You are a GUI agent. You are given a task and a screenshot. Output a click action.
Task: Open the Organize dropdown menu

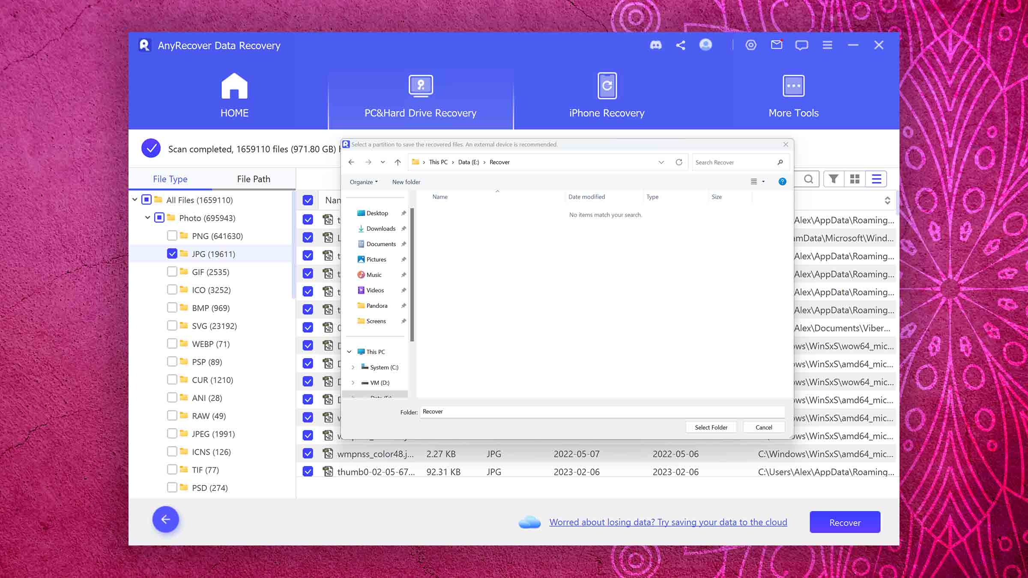tap(364, 182)
